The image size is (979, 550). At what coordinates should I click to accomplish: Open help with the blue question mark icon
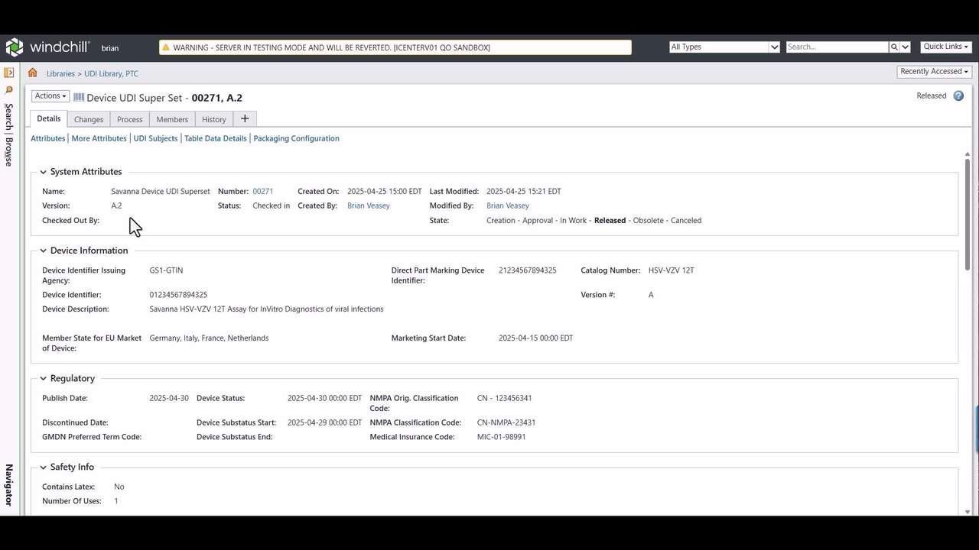[x=958, y=96]
